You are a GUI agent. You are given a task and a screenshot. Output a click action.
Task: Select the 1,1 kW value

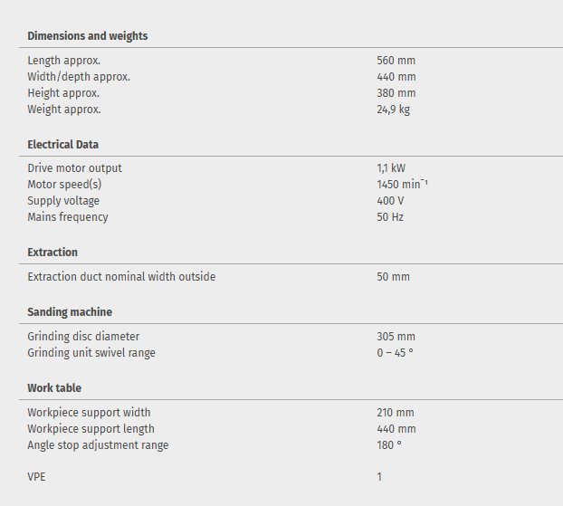click(391, 168)
